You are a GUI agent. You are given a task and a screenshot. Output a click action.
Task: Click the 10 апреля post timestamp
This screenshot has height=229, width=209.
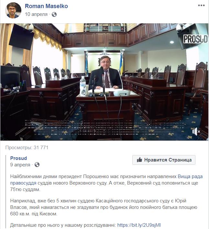(x=36, y=14)
